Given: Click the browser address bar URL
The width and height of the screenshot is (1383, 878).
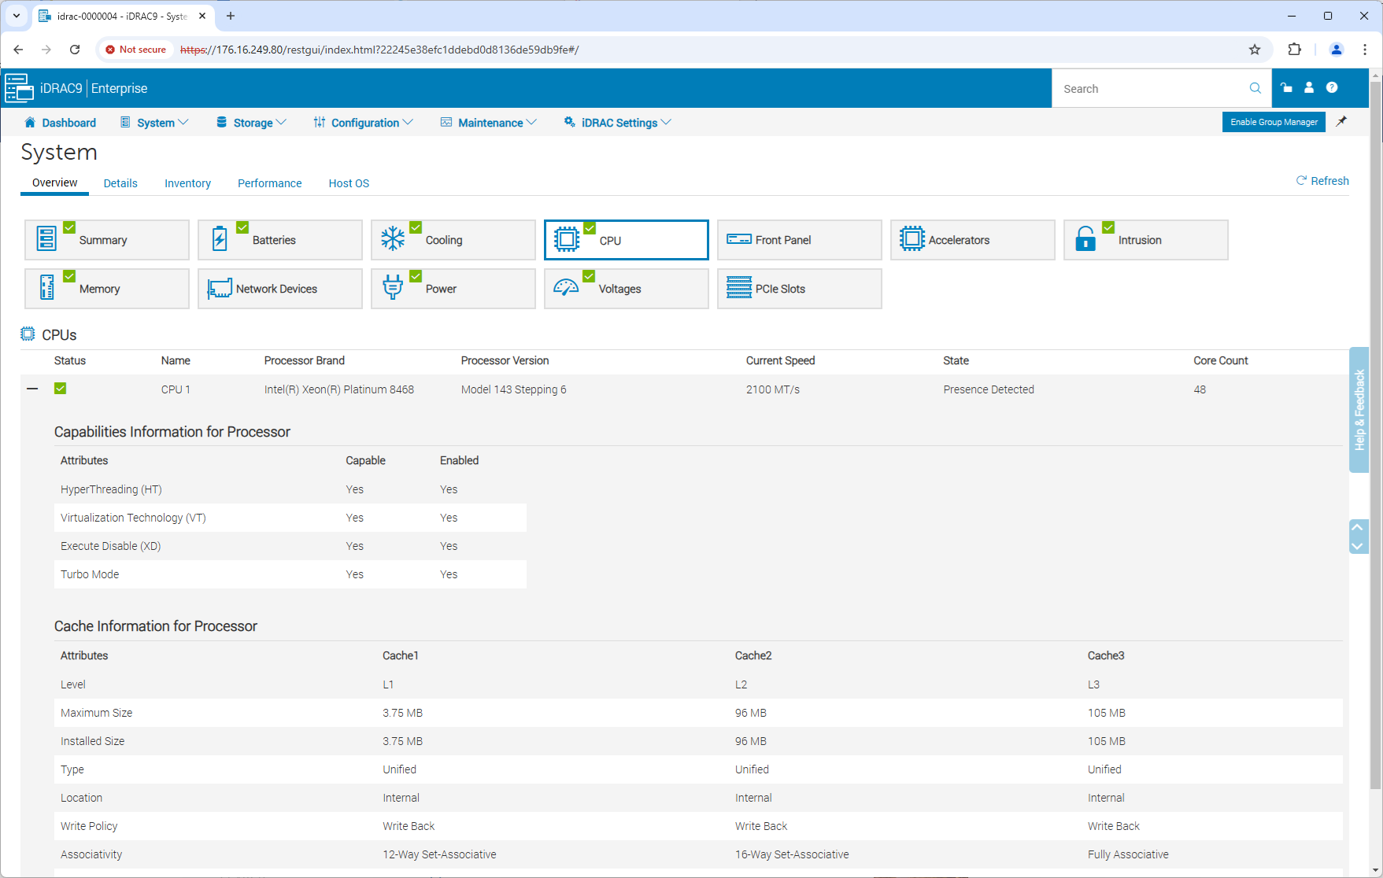Looking at the screenshot, I should coord(379,50).
